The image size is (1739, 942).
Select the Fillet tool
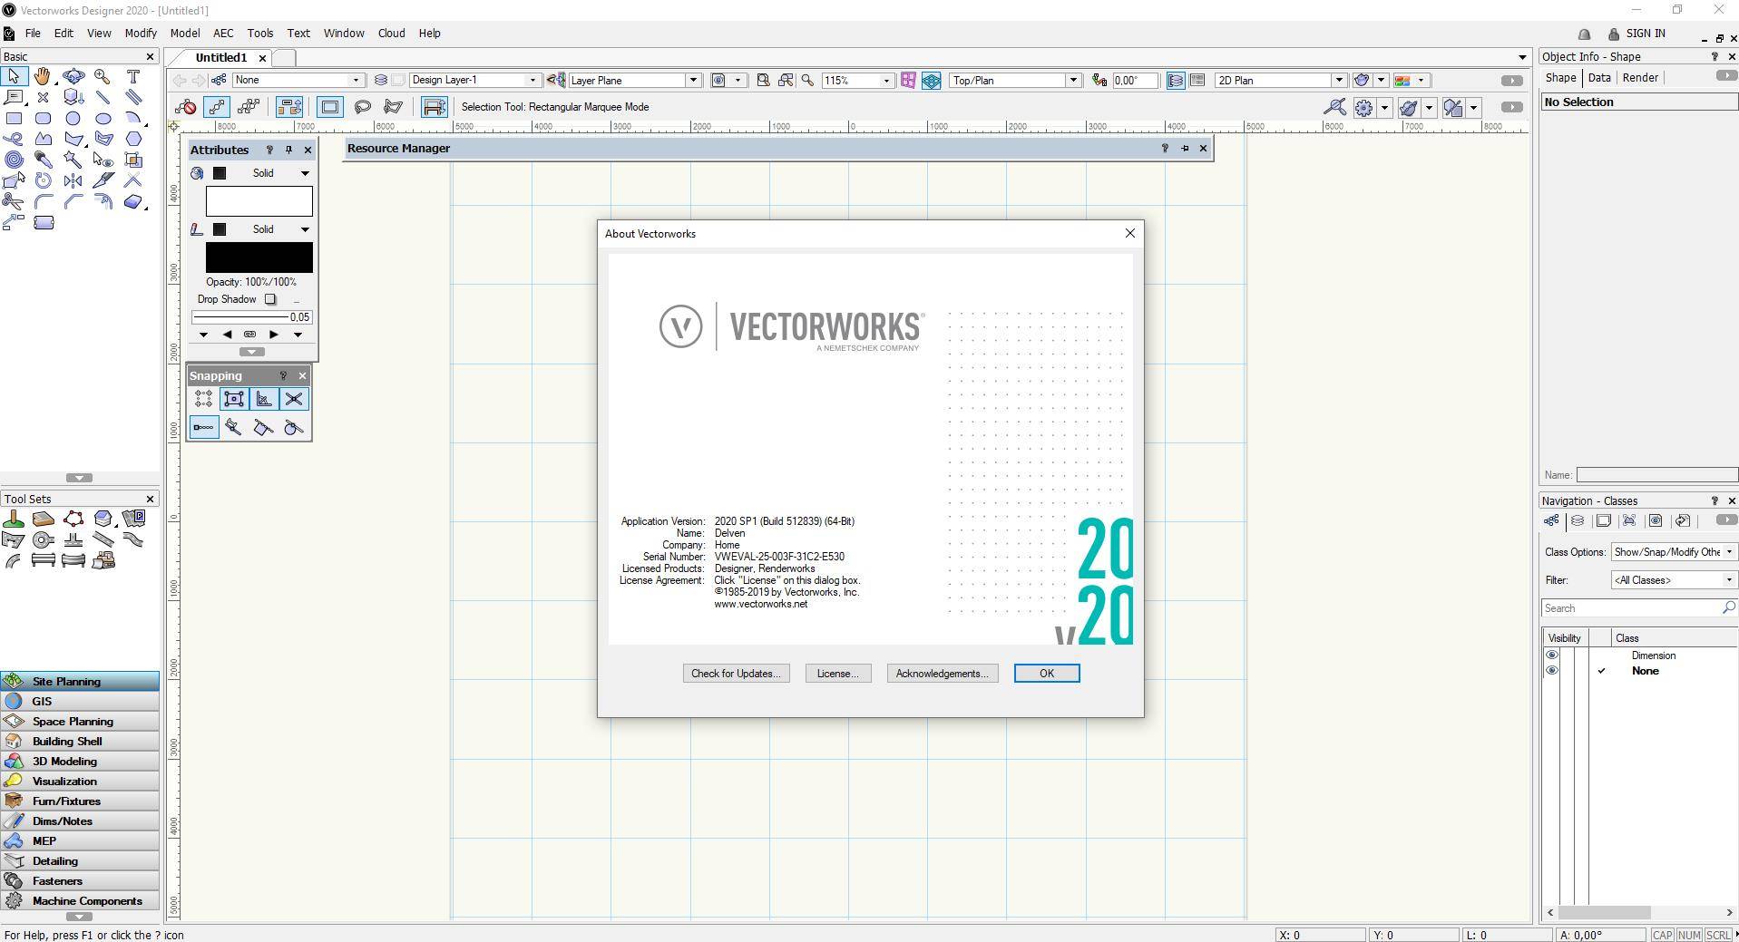[43, 201]
